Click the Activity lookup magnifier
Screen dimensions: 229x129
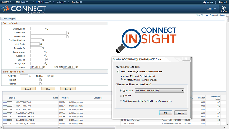(x=41, y=83)
